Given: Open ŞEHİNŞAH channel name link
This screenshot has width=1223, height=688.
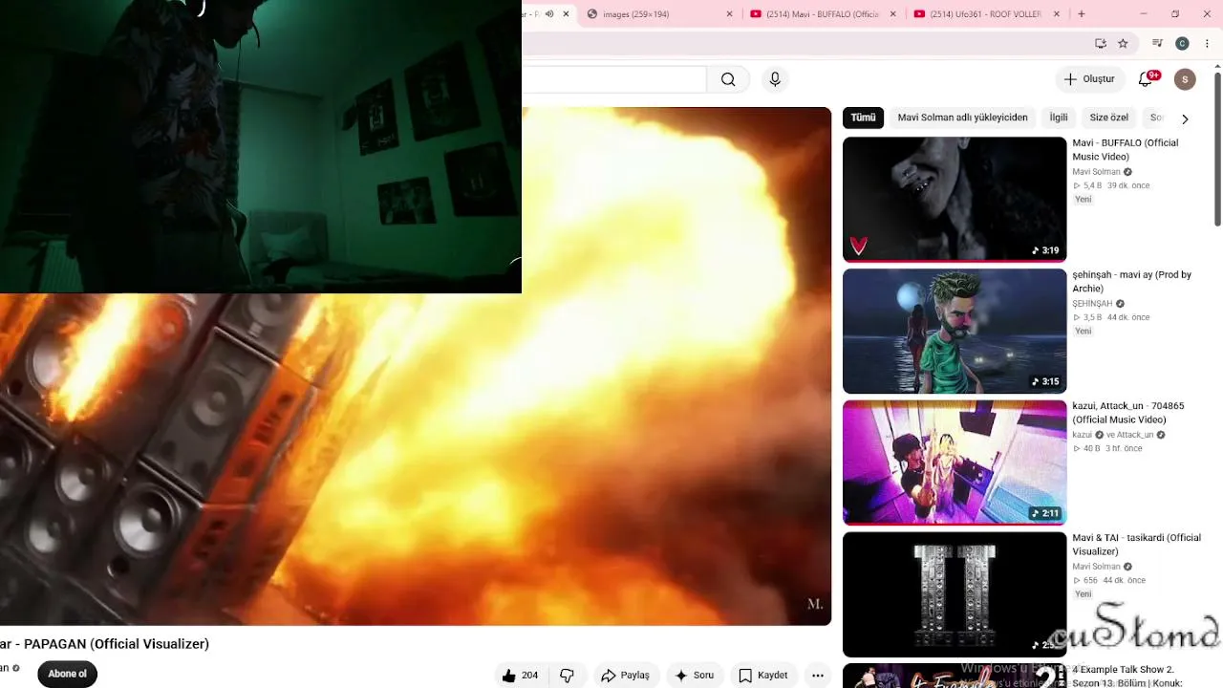Looking at the screenshot, I should point(1093,304).
